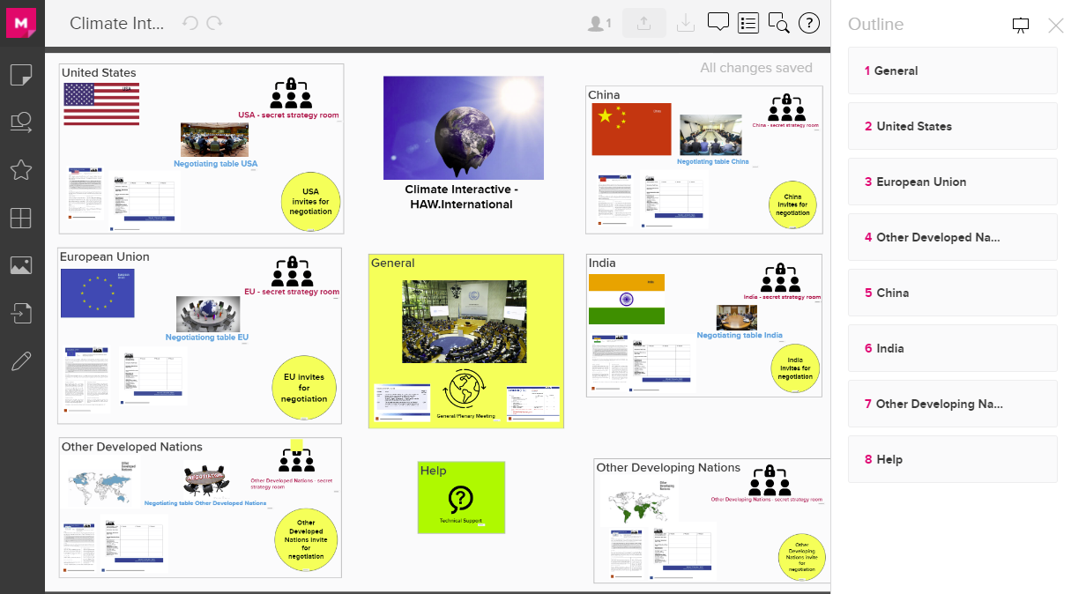Toggle the outline list icon
This screenshot has height=594, width=1071.
[748, 23]
